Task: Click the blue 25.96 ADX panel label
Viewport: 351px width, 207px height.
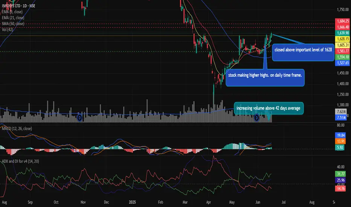Action: tap(340, 180)
